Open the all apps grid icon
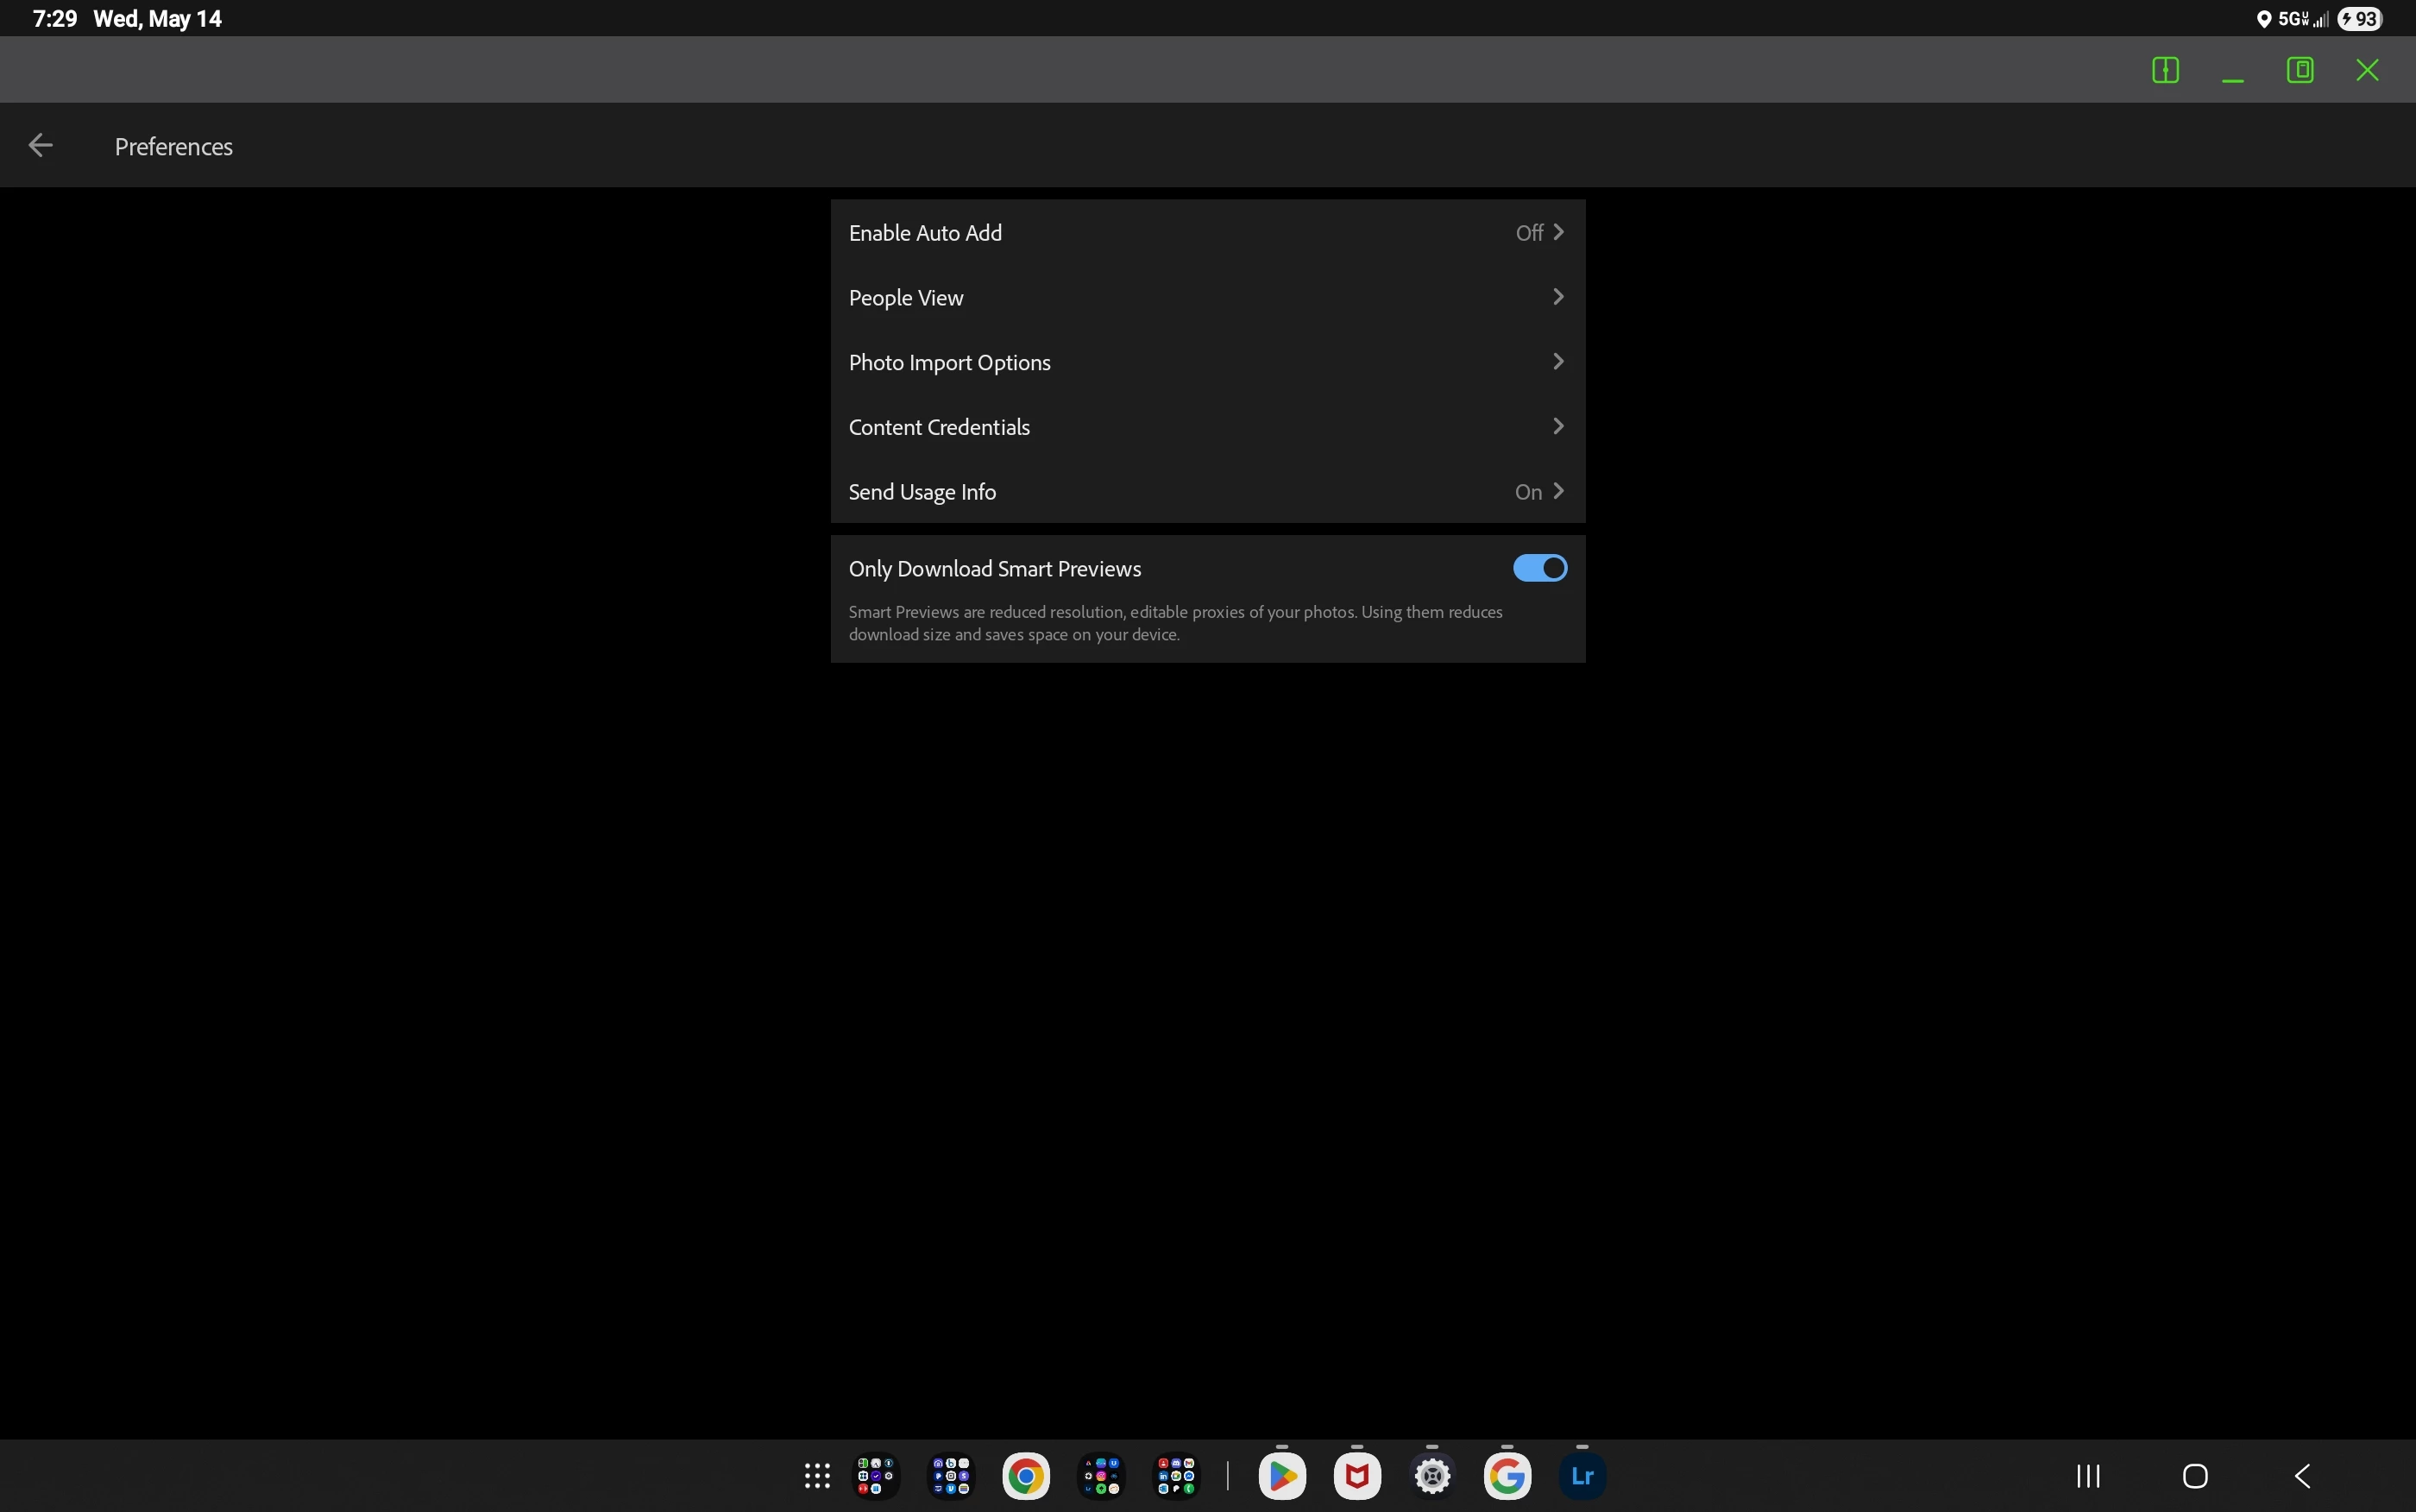Image resolution: width=2416 pixels, height=1512 pixels. (x=816, y=1476)
